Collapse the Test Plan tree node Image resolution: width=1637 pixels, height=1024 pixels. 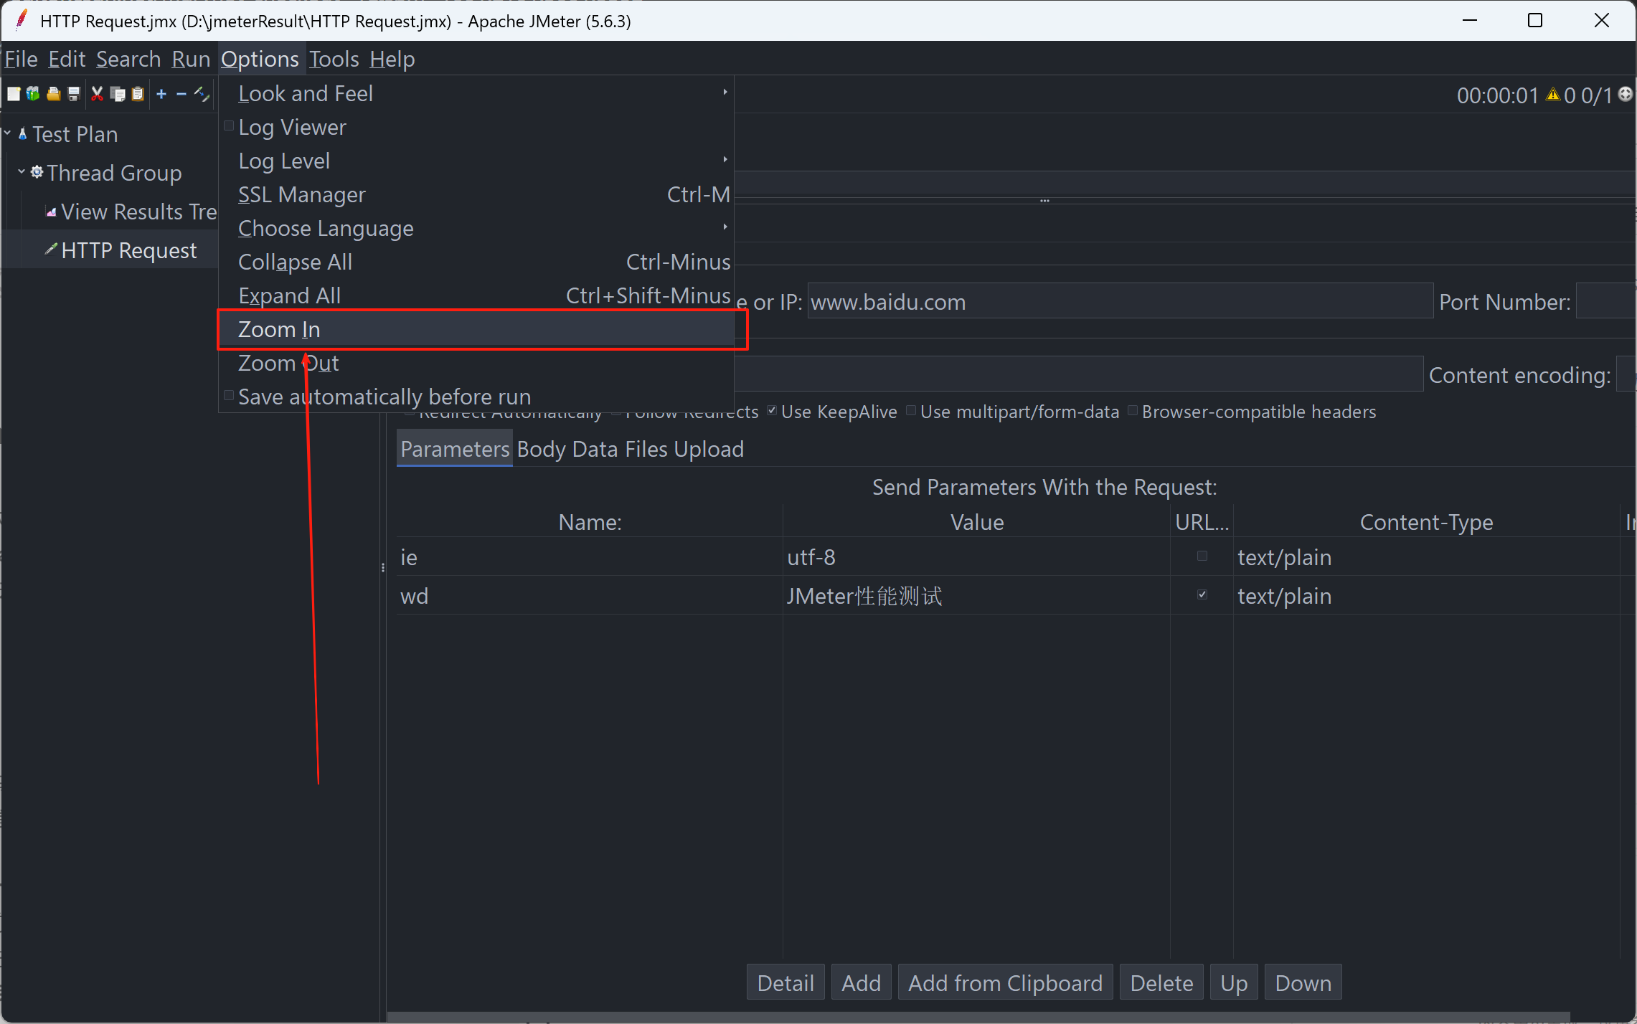(x=8, y=133)
